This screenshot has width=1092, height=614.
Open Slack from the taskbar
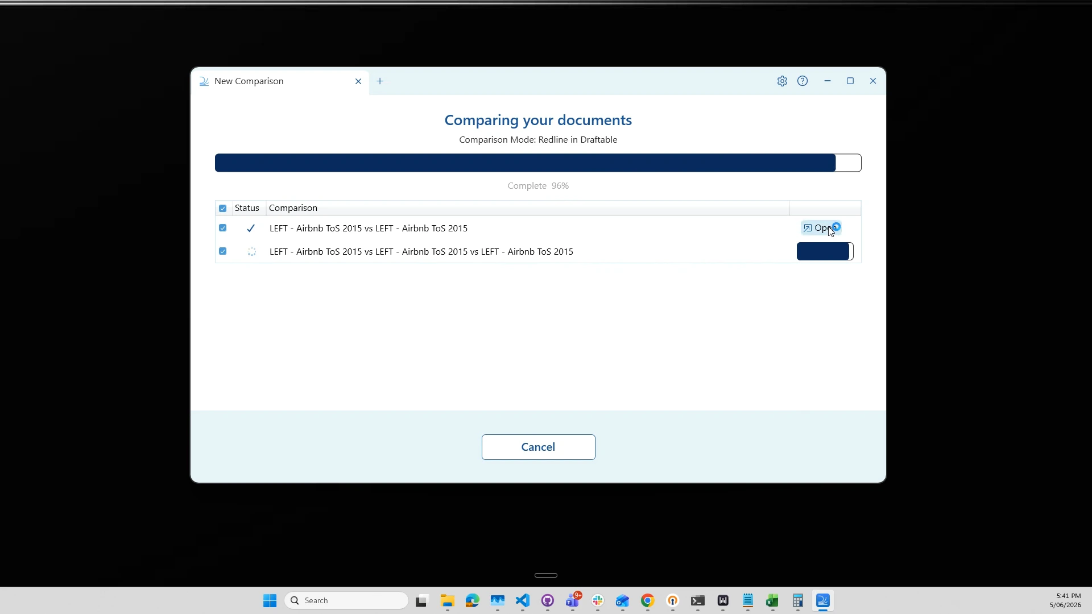[x=598, y=601]
